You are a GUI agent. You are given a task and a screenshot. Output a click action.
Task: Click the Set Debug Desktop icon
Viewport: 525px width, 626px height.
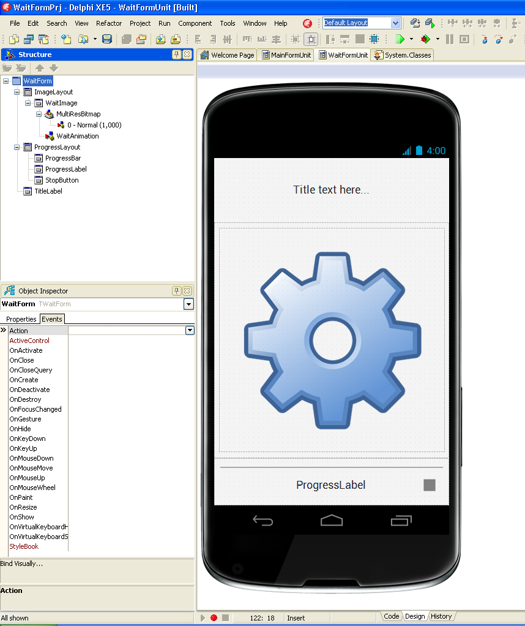pyautogui.click(x=430, y=23)
